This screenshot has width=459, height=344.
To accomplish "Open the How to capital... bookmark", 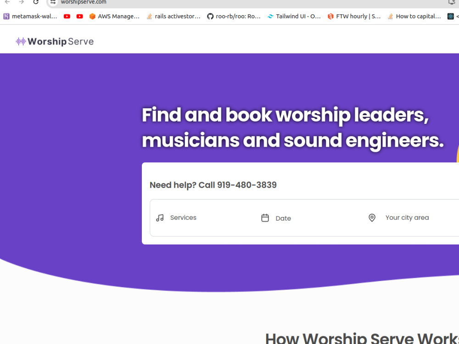I will (x=414, y=17).
